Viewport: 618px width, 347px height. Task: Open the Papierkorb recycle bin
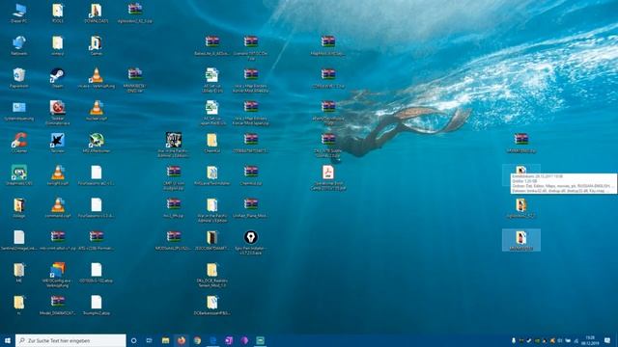[19, 78]
